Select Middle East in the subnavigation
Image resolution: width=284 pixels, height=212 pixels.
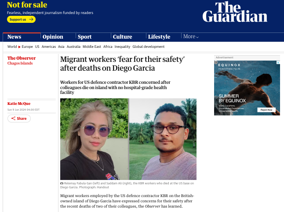pyautogui.click(x=91, y=47)
